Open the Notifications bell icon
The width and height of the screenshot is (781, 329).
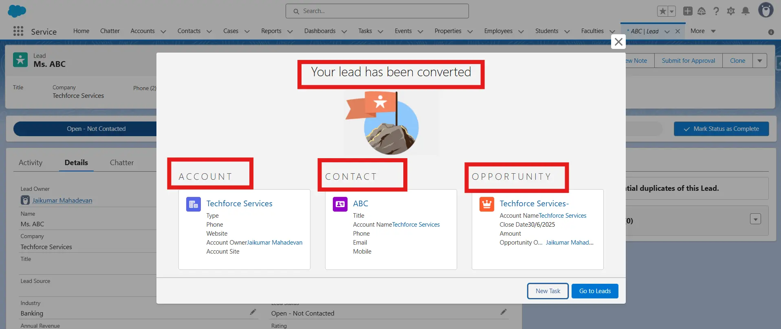pos(746,11)
